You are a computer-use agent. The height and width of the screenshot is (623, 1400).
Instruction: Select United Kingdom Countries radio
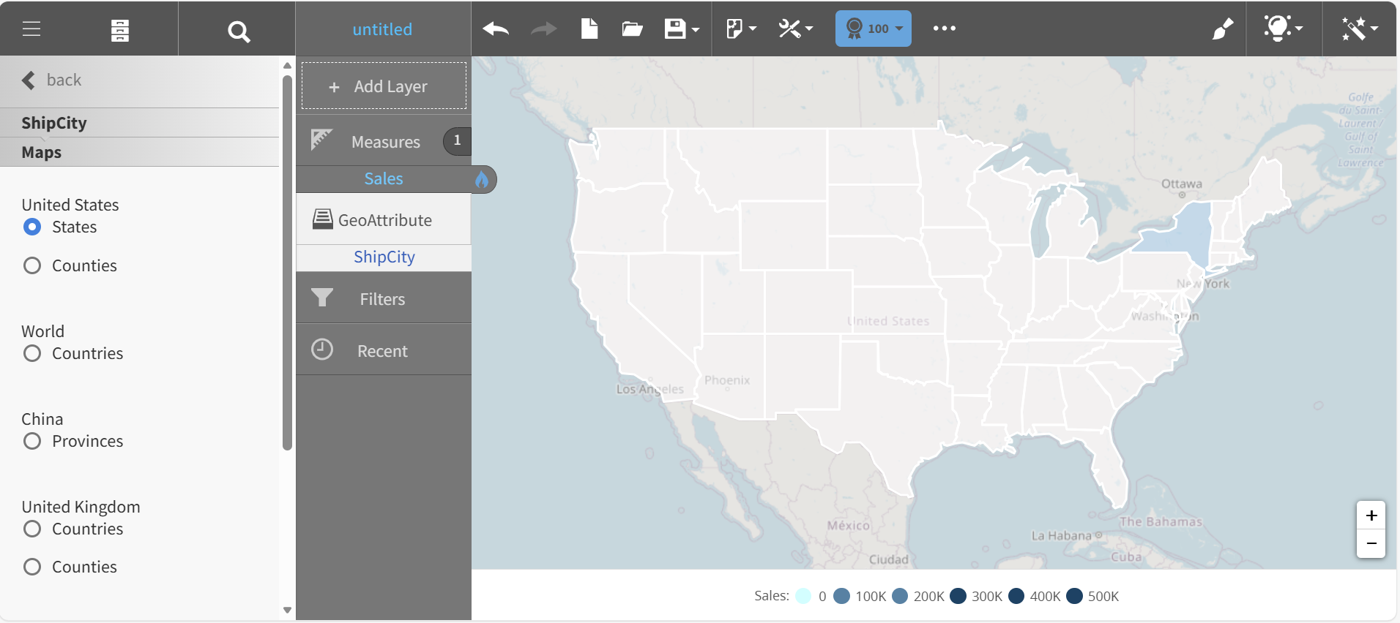pos(32,529)
